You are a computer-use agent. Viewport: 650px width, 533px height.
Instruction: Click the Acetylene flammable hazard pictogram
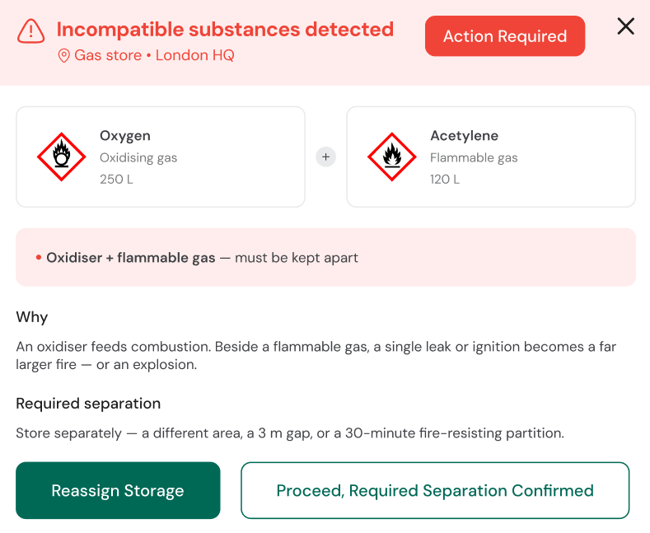(392, 157)
